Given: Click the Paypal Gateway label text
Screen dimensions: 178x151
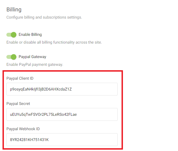Looking at the screenshot, I should (x=32, y=57).
